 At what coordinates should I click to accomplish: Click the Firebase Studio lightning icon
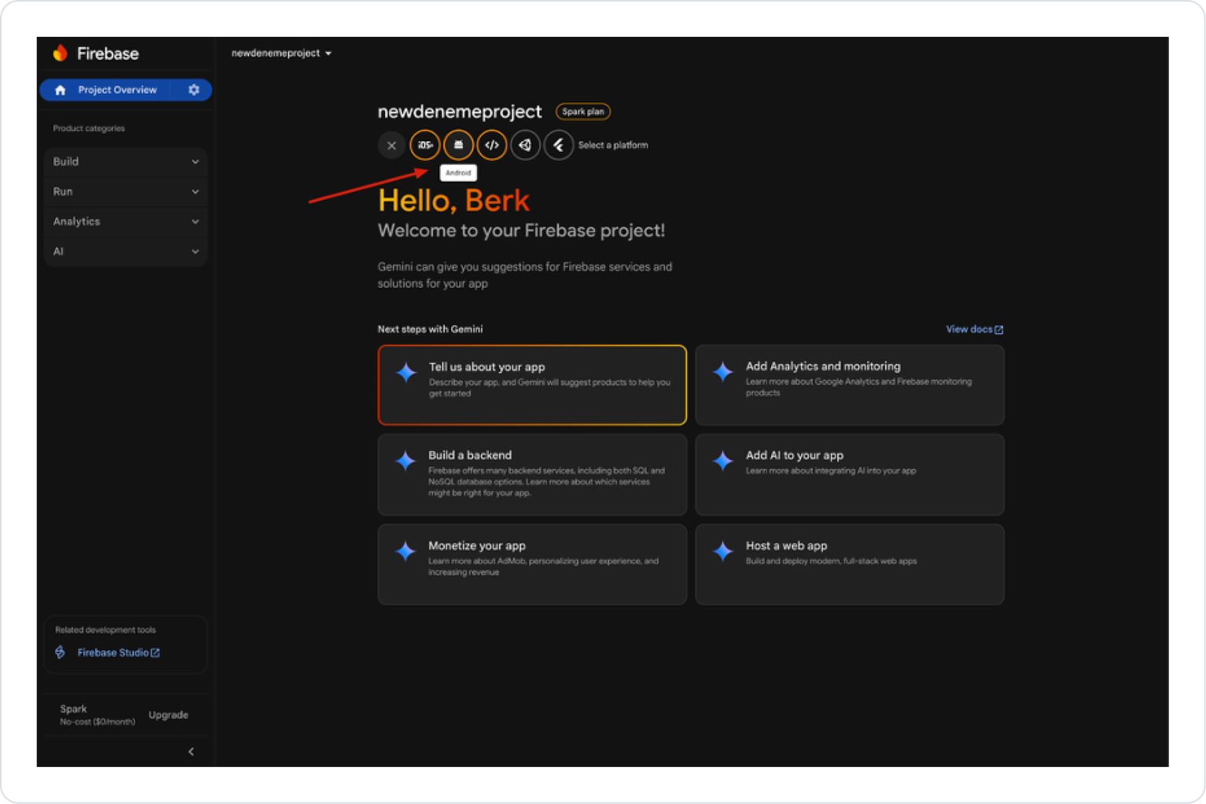pos(61,652)
